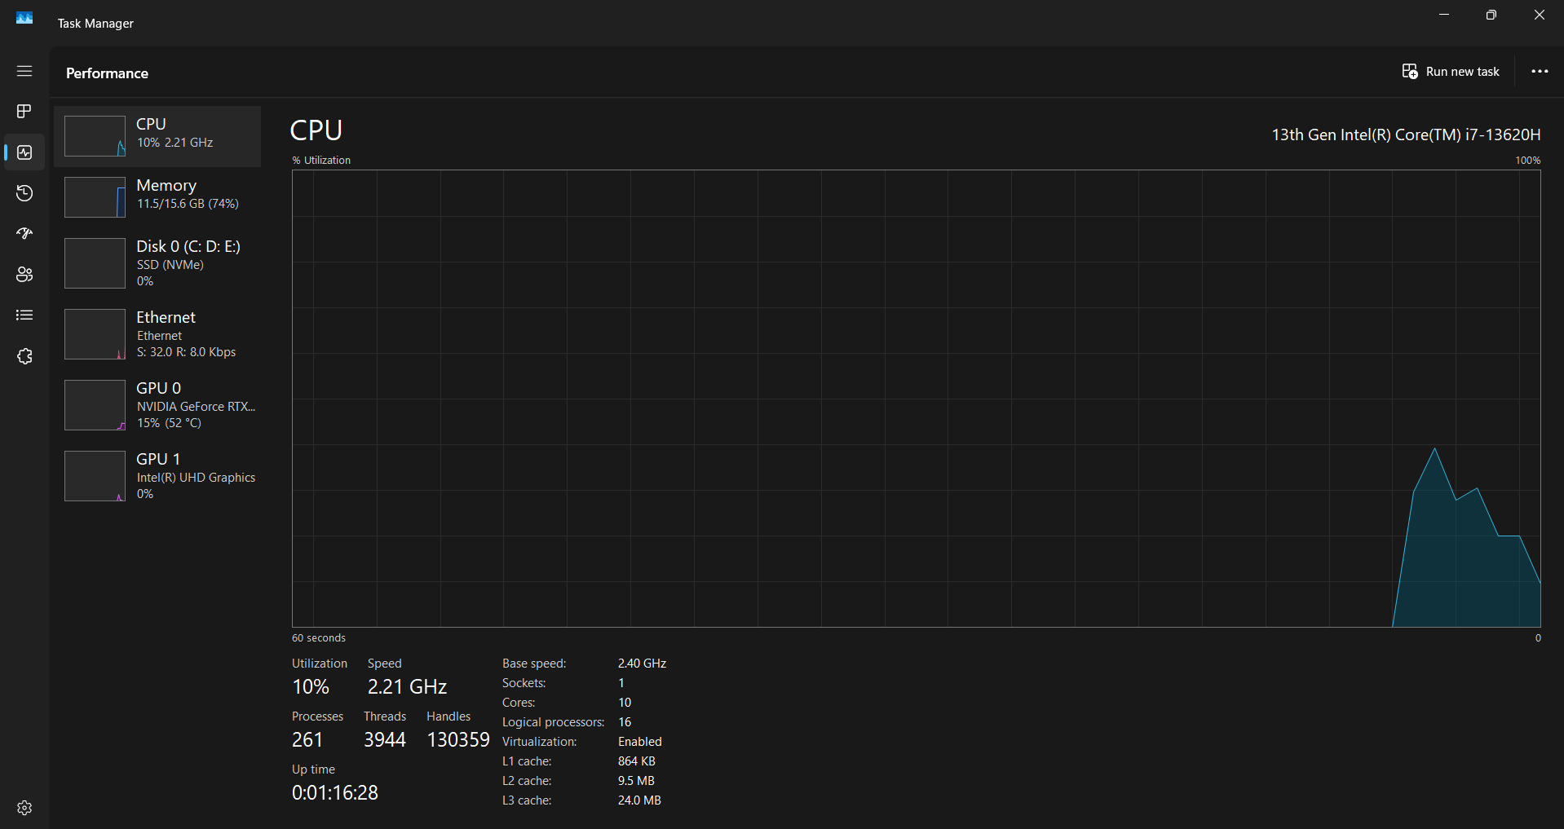This screenshot has height=829, width=1564.
Task: Click the "Cores:" label
Action: [x=519, y=703]
